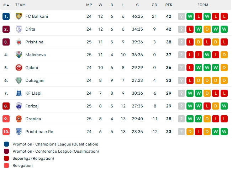
Task: Click the Prishtina club badge
Action: tap(19, 42)
